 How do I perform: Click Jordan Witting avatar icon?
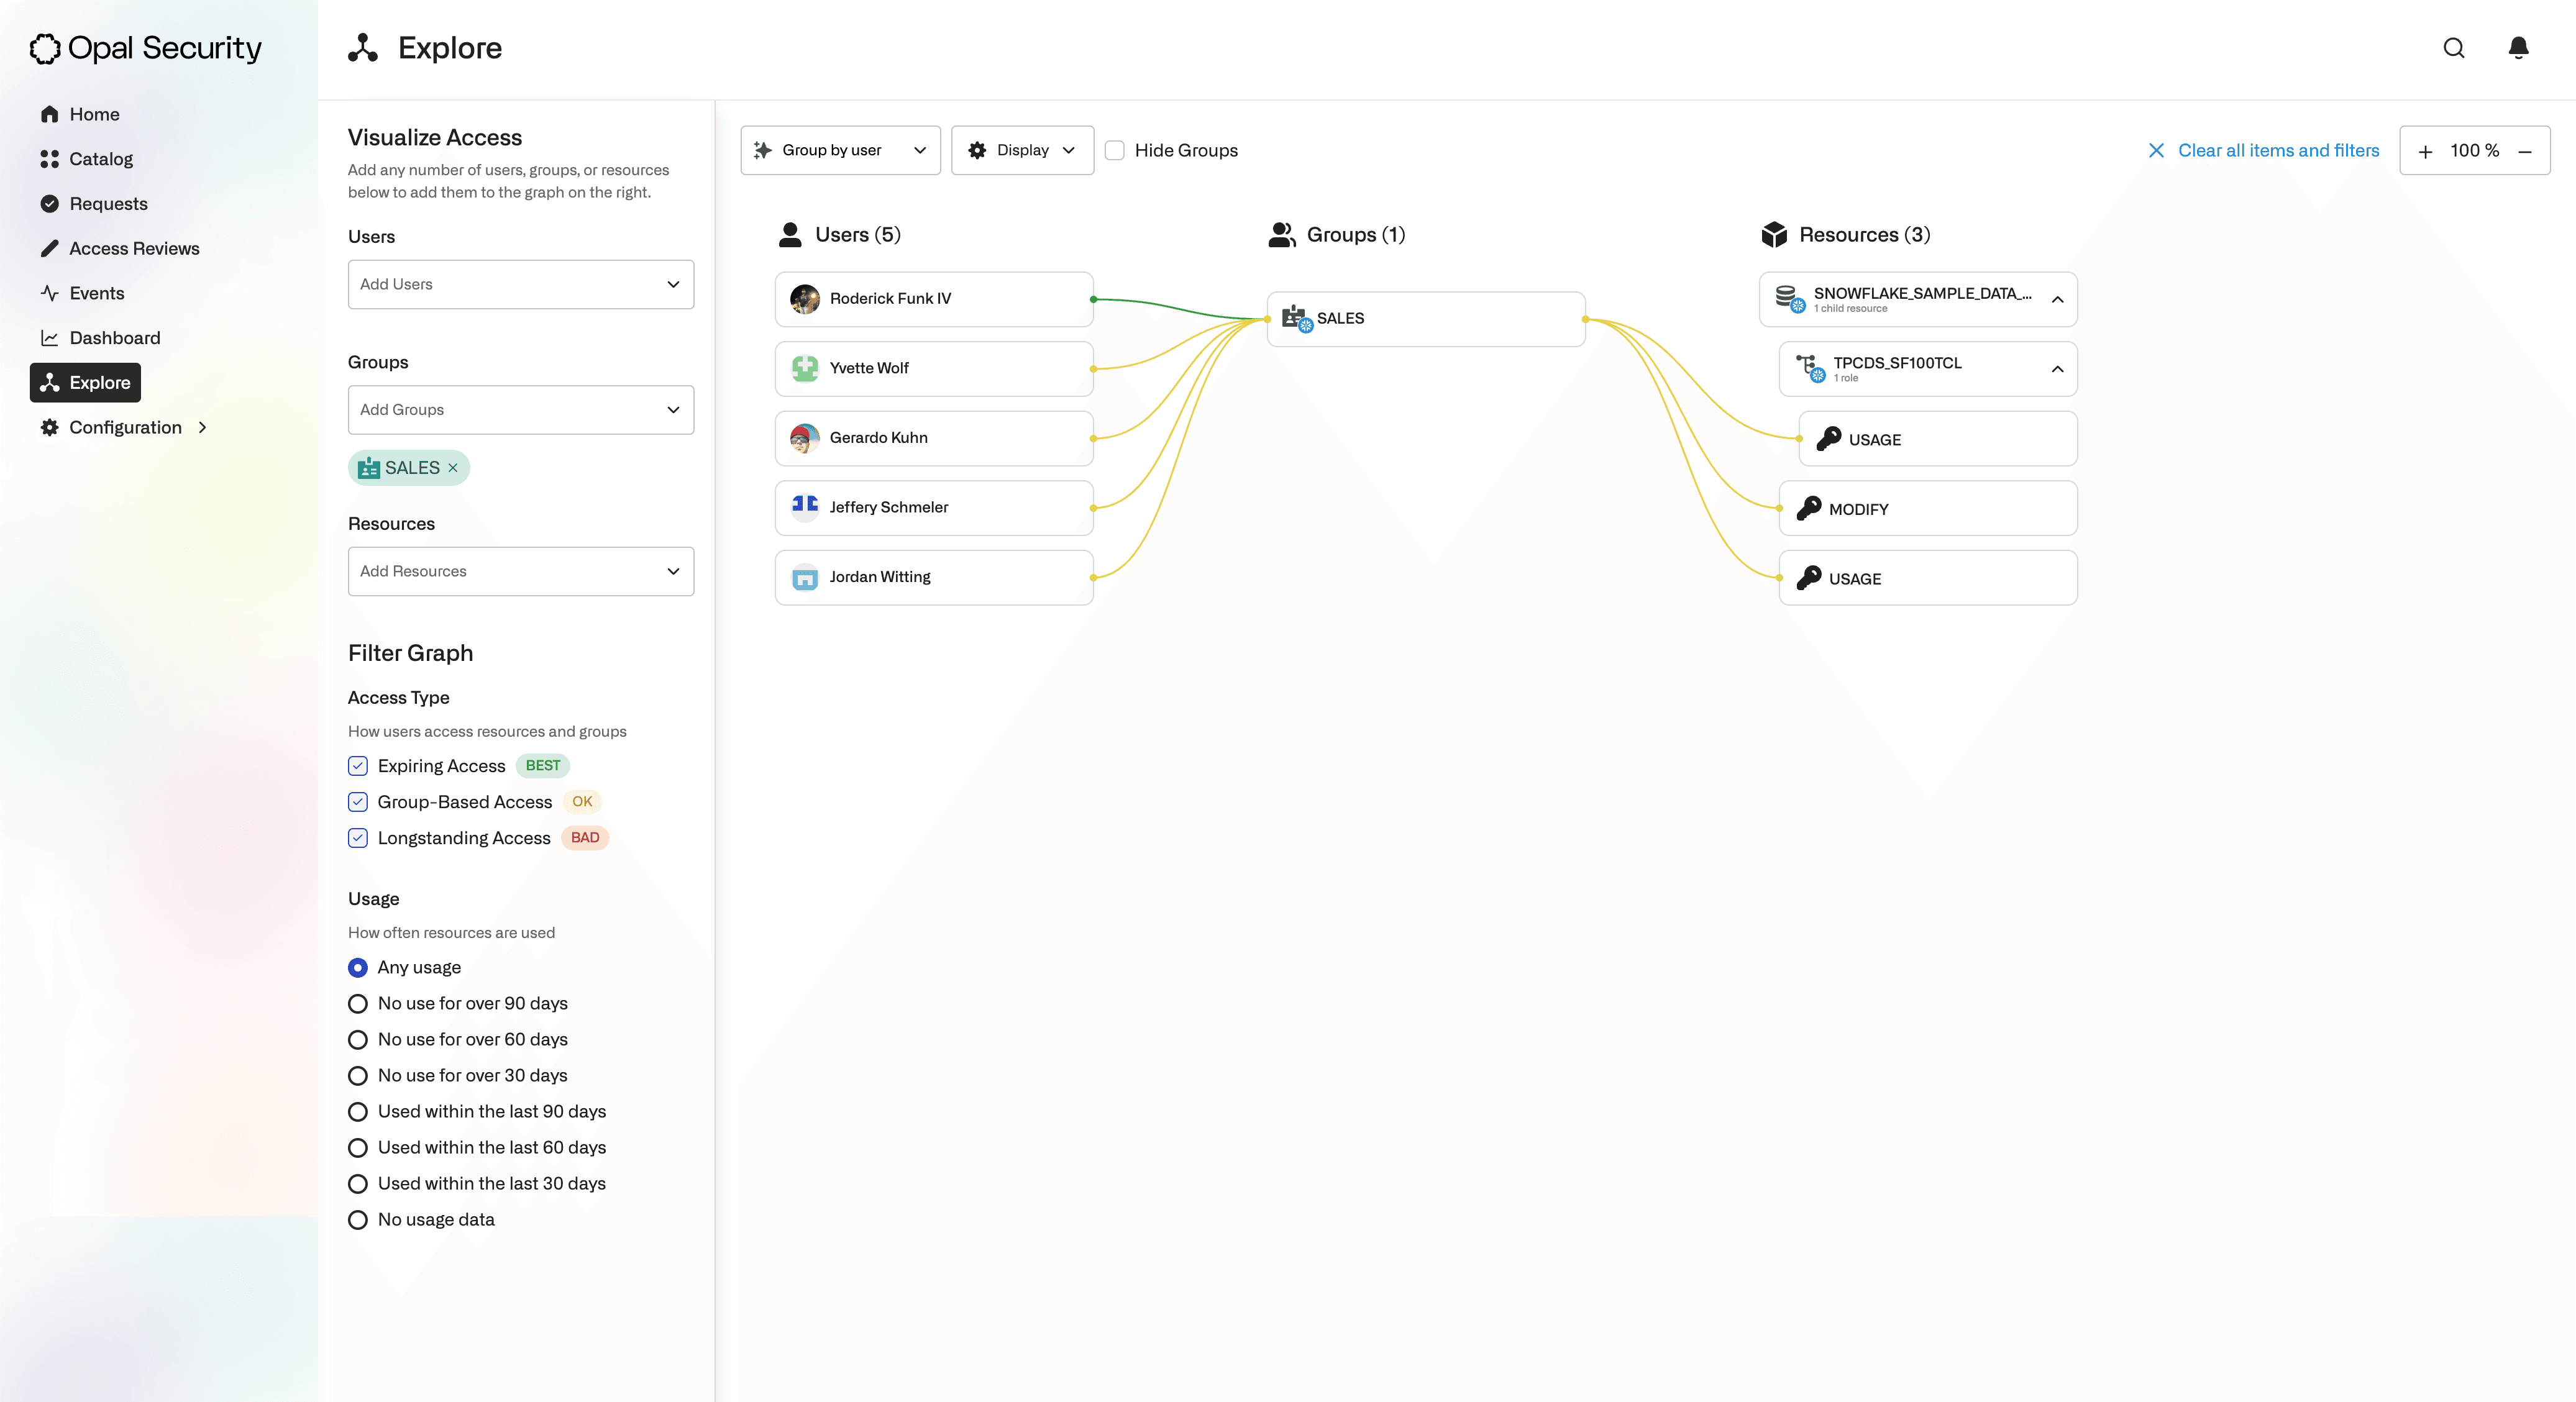[804, 577]
